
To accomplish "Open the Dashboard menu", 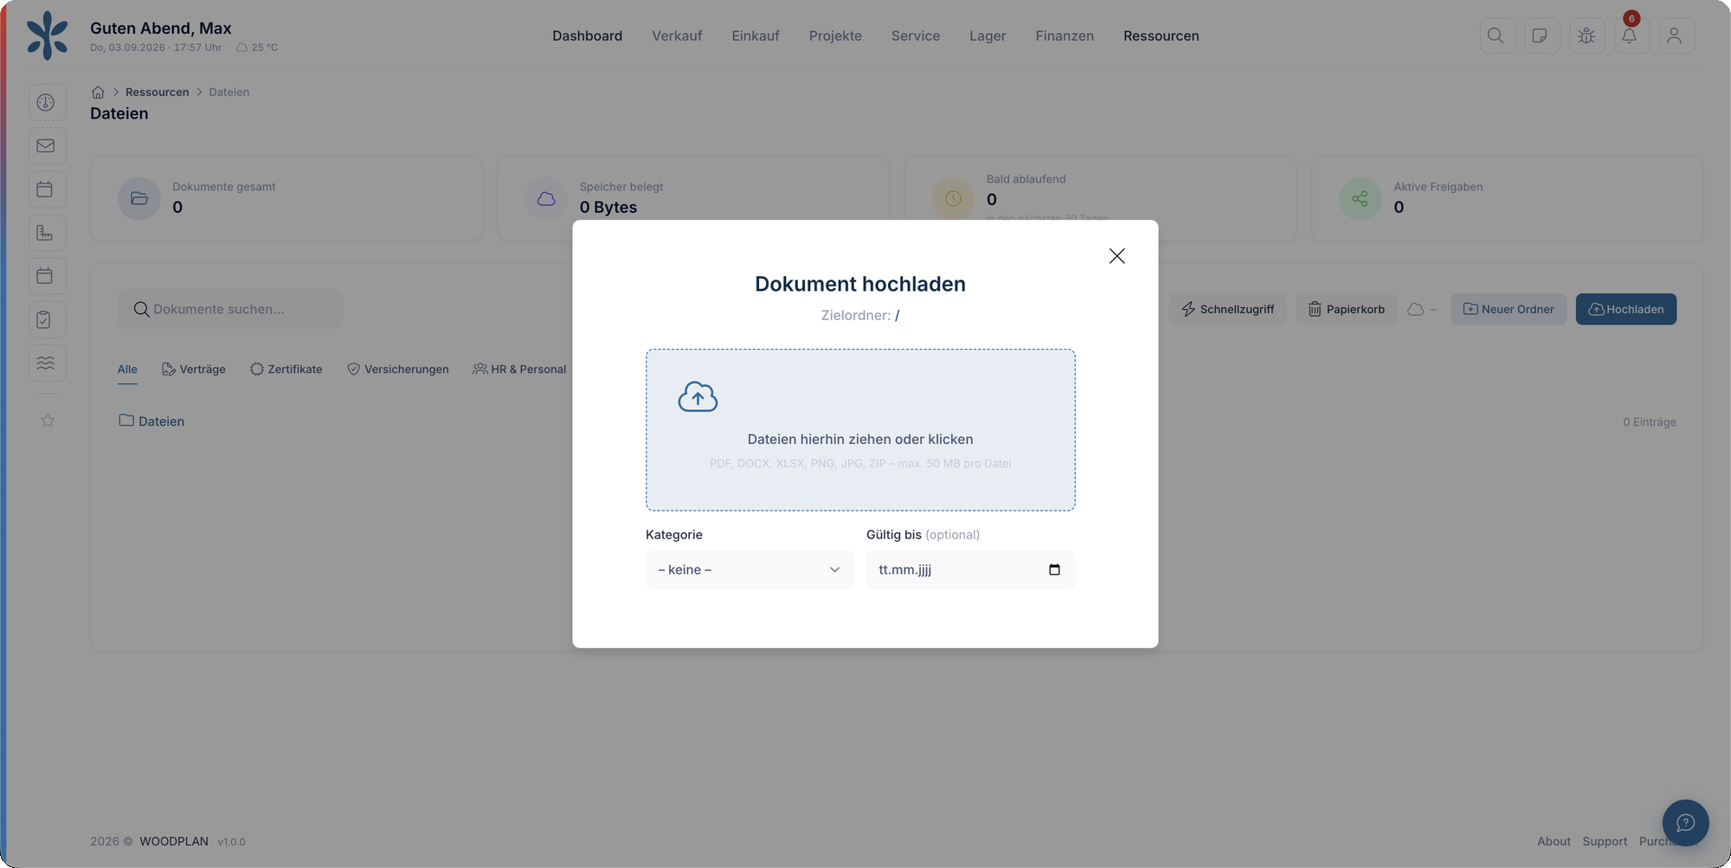I will pyautogui.click(x=587, y=35).
